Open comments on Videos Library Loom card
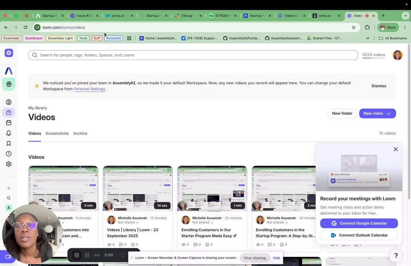411x266 pixels. pyautogui.click(x=122, y=245)
